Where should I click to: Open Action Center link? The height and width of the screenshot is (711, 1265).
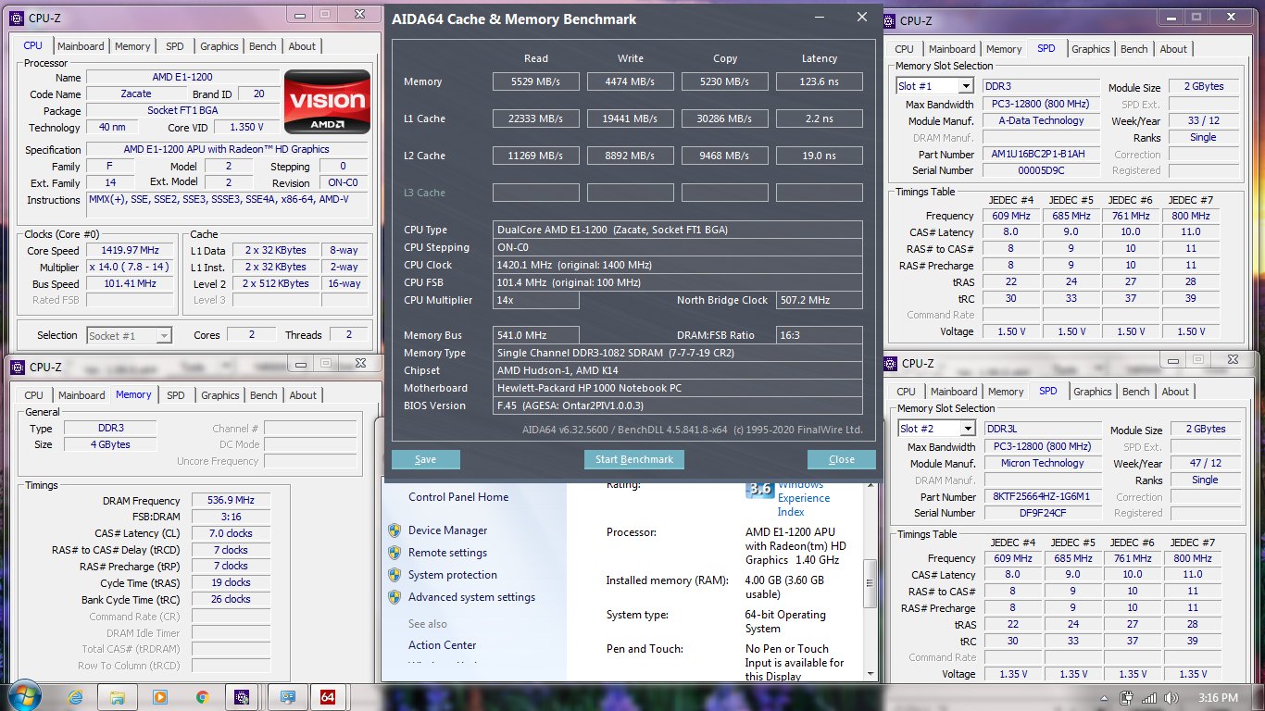pos(443,645)
